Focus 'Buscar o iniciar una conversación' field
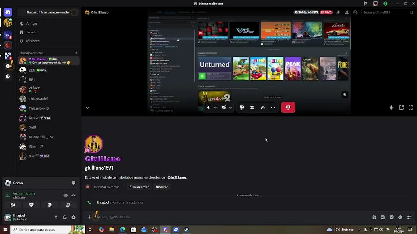The image size is (417, 234). [x=48, y=12]
